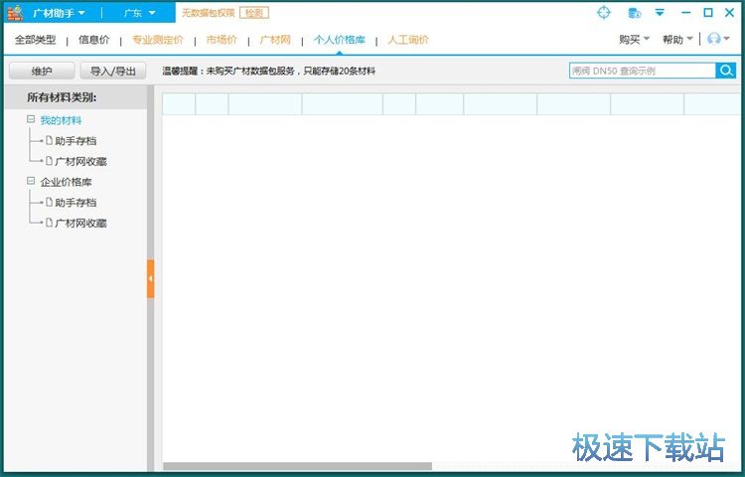Click the 所有材料类别 header
Screen dimensions: 745x477
[63, 97]
